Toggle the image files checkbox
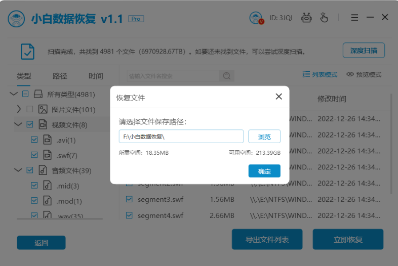This screenshot has height=266, width=398. click(30, 109)
